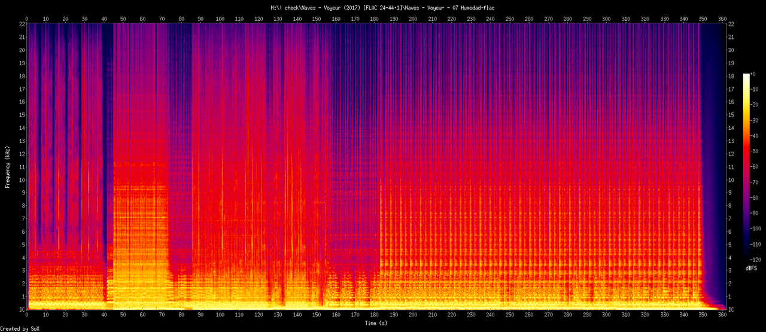
Task: Click the "-100" value on the color scale
Action: coord(756,229)
